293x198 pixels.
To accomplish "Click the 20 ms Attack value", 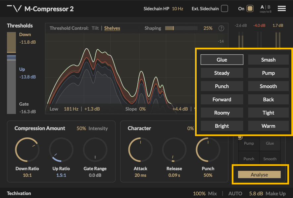I will (140, 175).
